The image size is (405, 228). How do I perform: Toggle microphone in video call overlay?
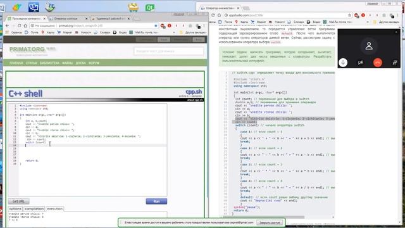(343, 62)
